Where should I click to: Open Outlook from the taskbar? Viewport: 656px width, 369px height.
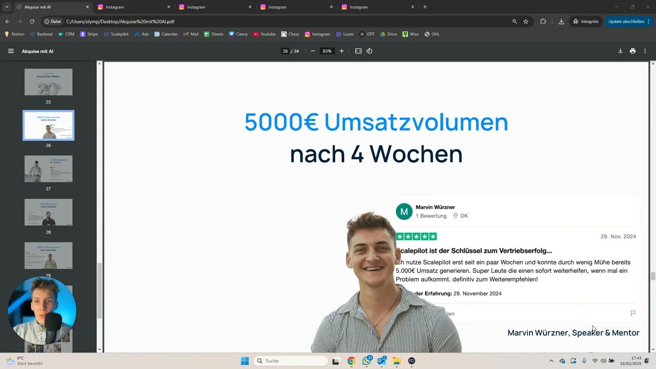tap(382, 361)
